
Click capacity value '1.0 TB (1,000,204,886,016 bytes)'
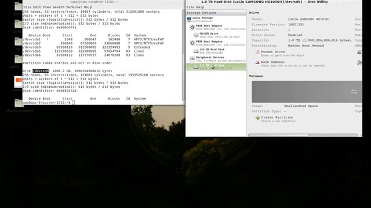(319, 40)
